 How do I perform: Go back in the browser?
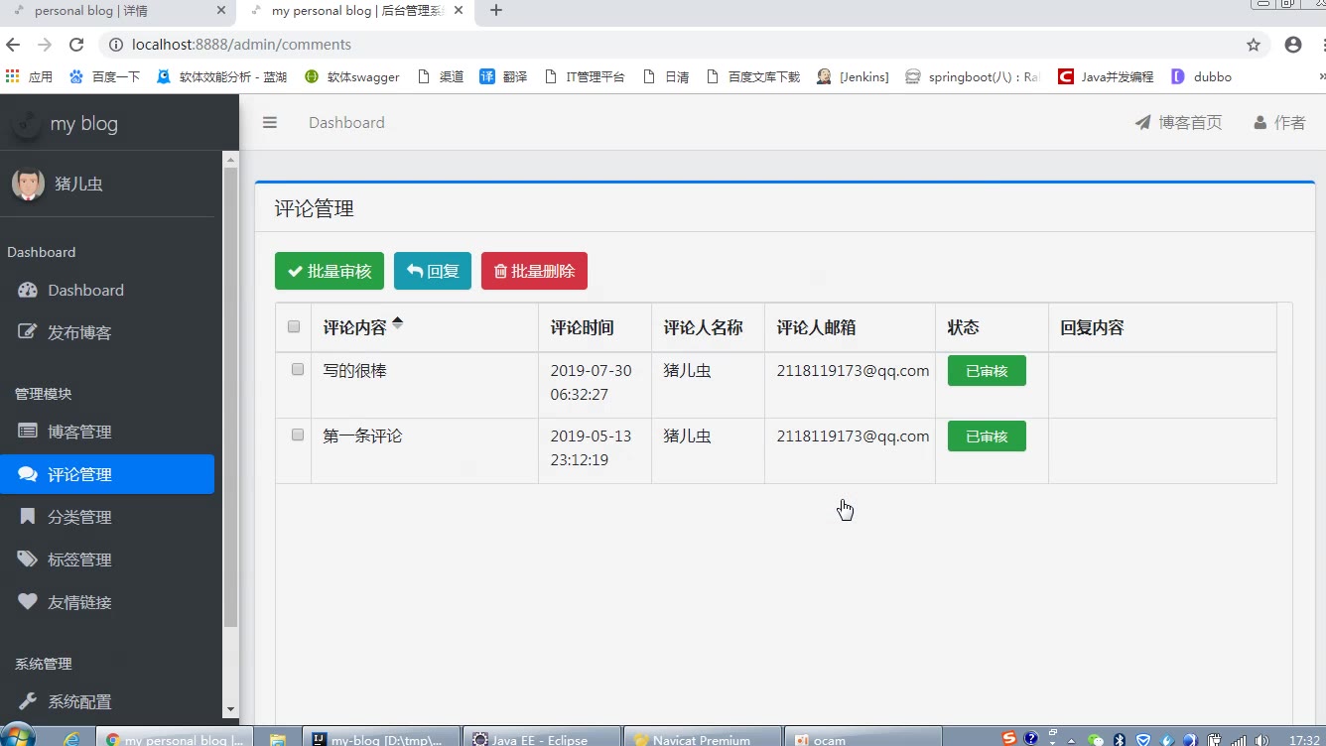(x=13, y=45)
